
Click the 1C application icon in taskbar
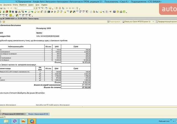coord(23,121)
